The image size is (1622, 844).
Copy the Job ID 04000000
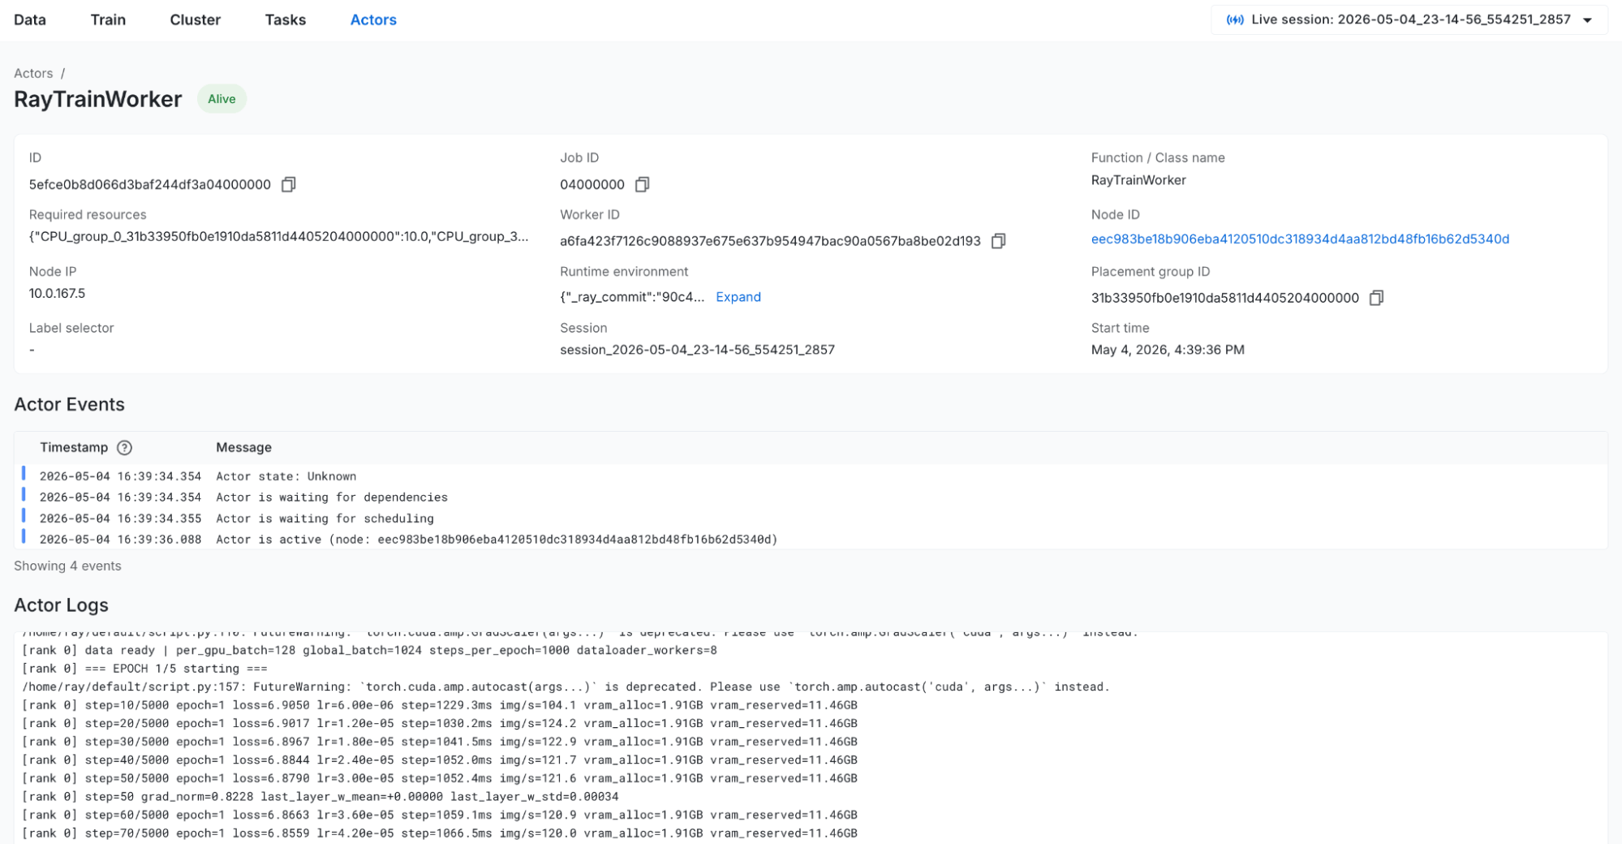point(642,185)
